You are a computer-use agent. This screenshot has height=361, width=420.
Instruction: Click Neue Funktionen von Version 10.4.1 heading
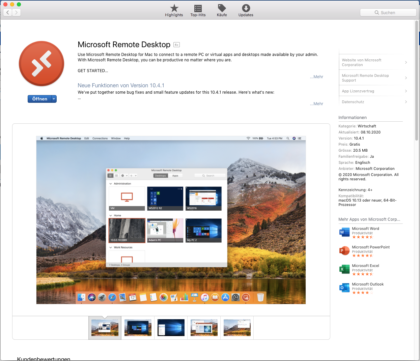pos(121,86)
